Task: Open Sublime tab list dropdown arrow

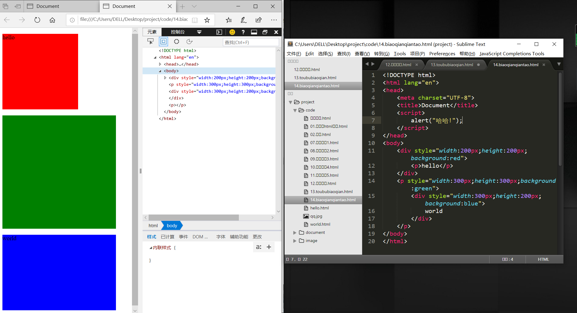Action: click(x=559, y=64)
